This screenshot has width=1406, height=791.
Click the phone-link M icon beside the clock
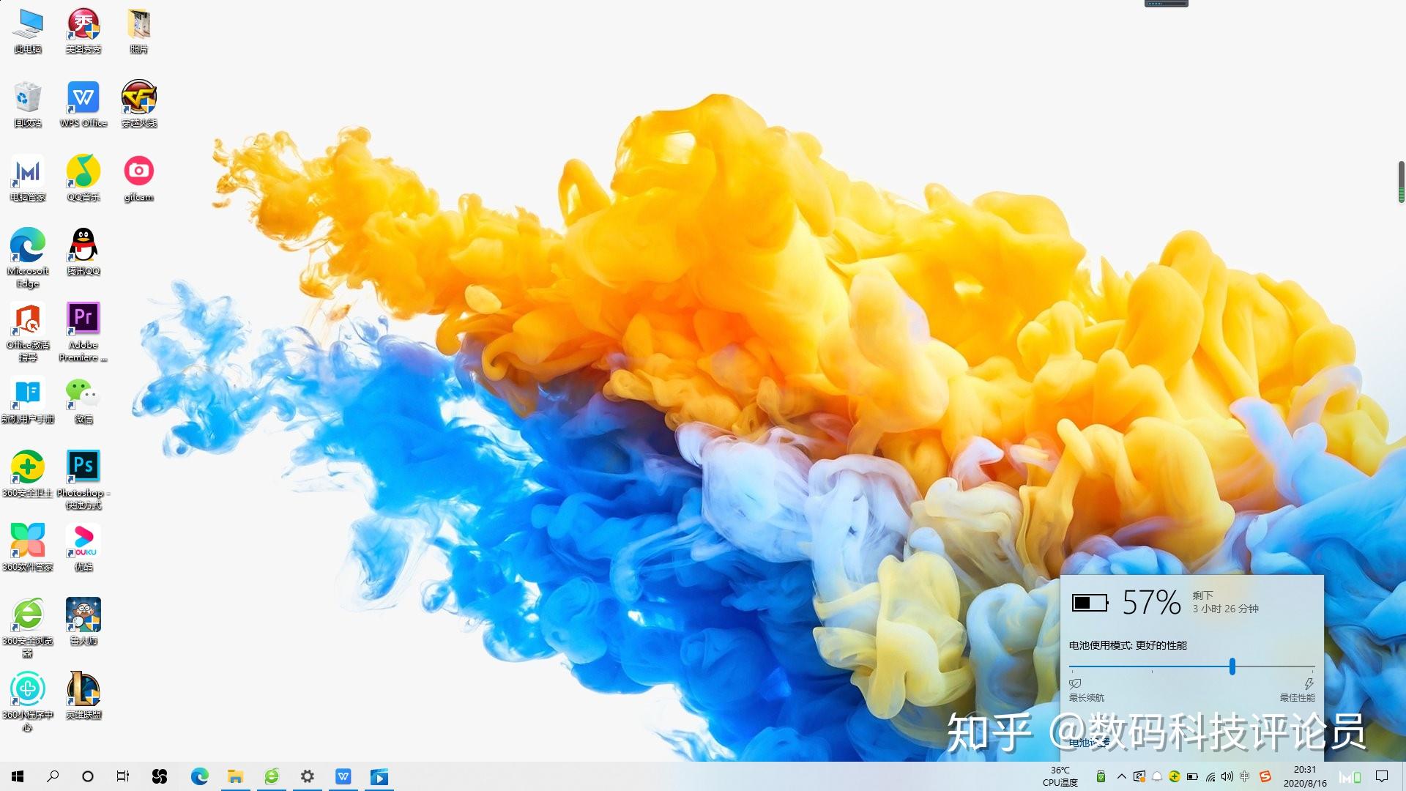click(x=1350, y=777)
